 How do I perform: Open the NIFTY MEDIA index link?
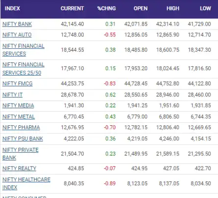pos(18,106)
